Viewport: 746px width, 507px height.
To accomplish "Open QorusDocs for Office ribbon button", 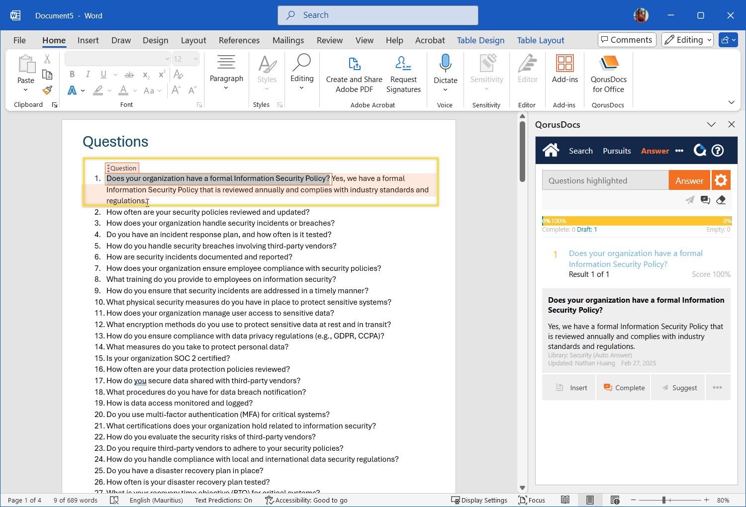I will click(x=608, y=75).
